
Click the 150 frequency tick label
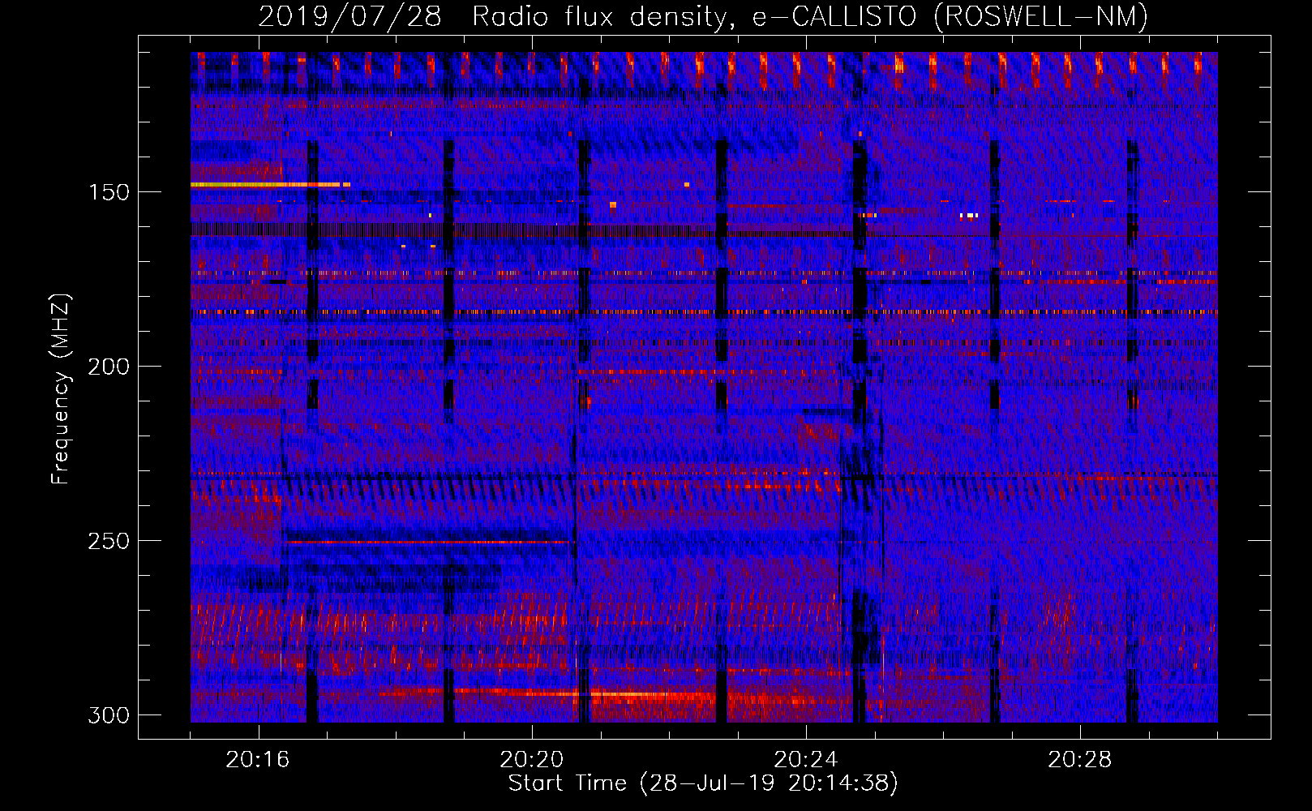click(x=108, y=192)
